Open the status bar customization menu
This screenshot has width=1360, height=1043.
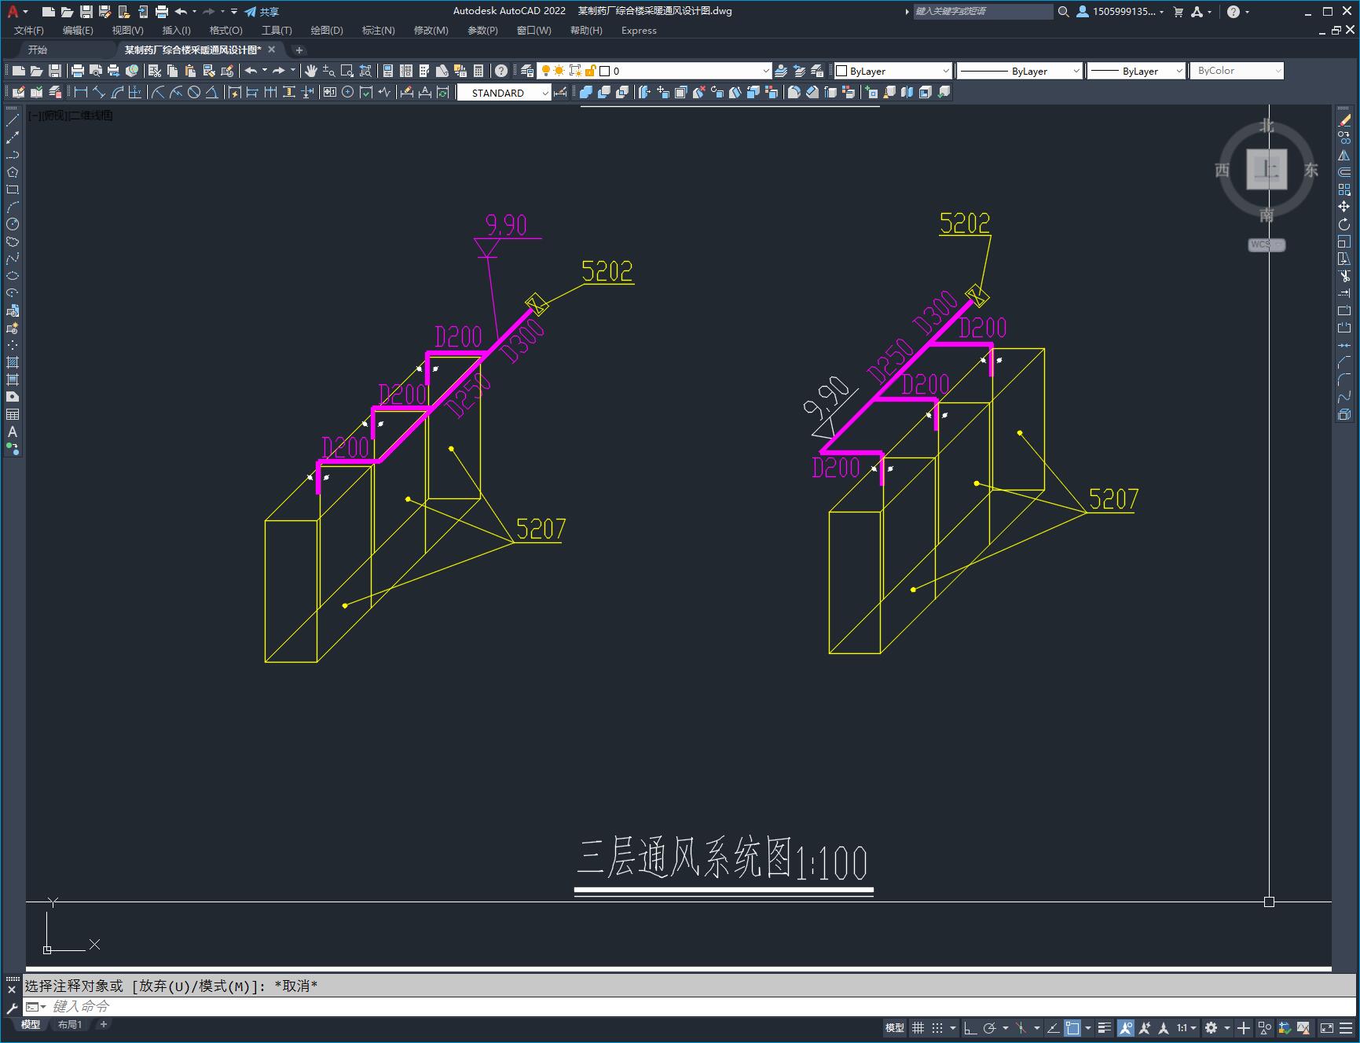[1347, 1027]
